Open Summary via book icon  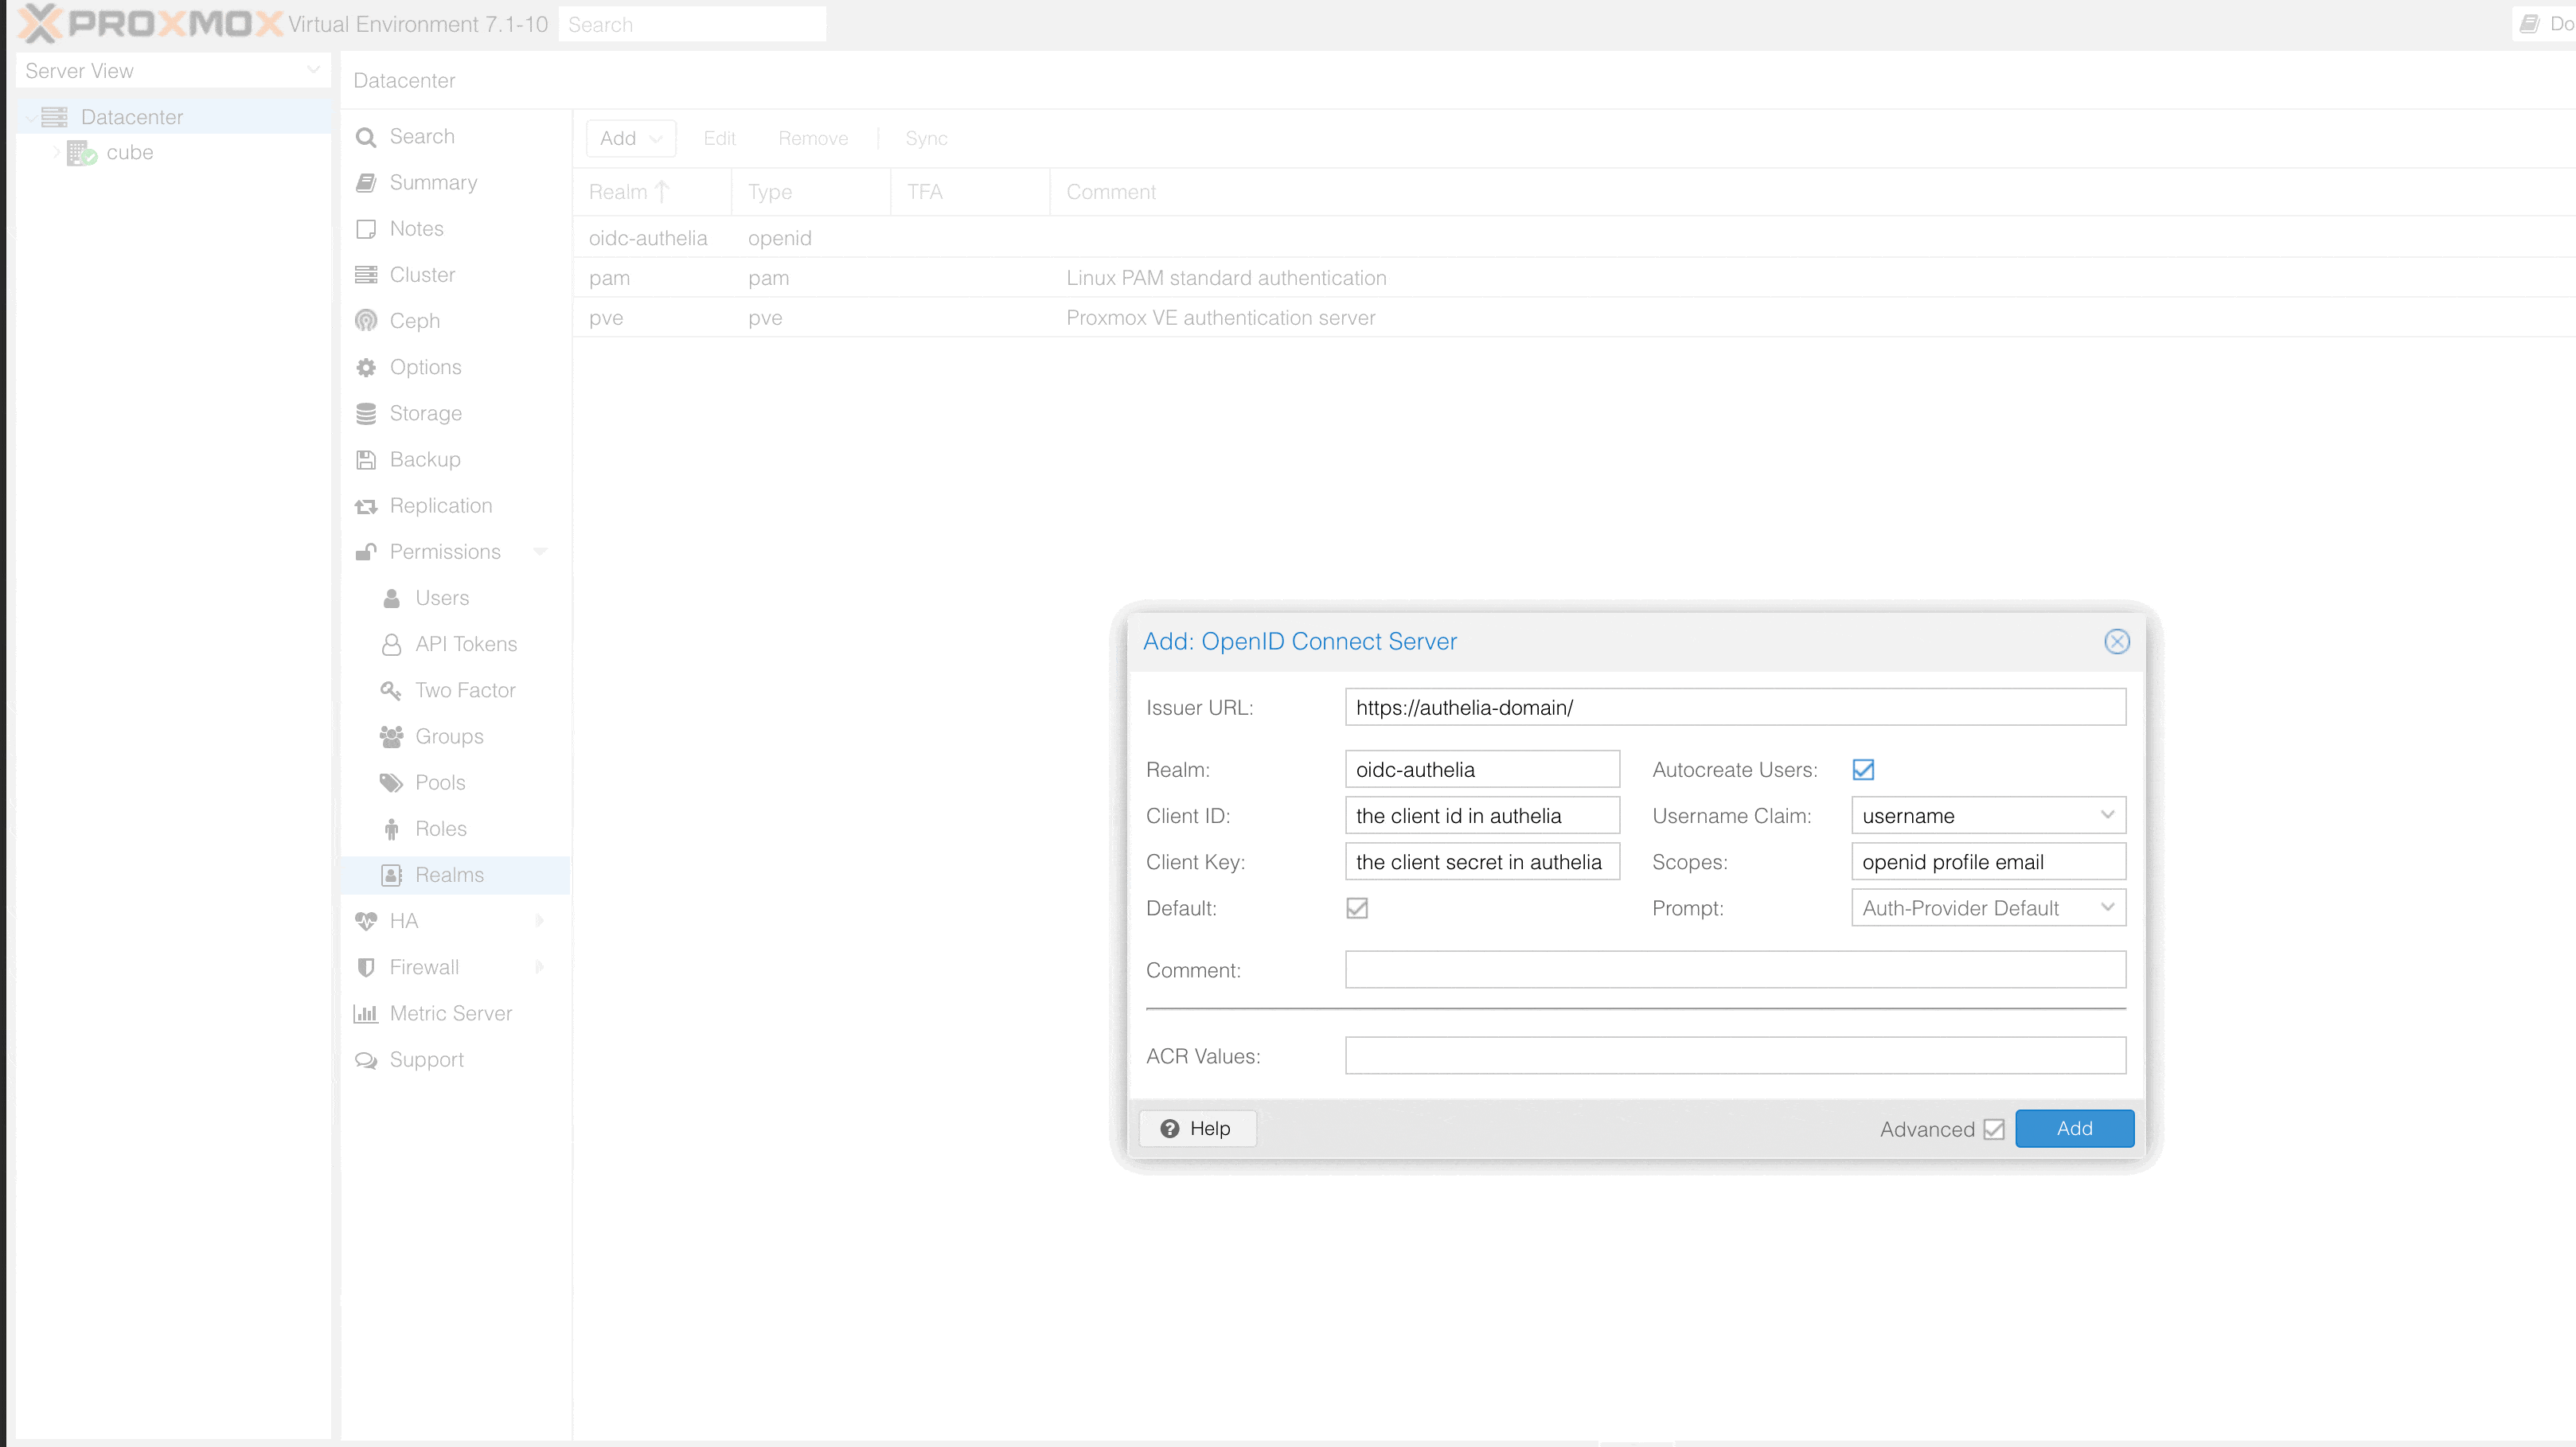[366, 183]
